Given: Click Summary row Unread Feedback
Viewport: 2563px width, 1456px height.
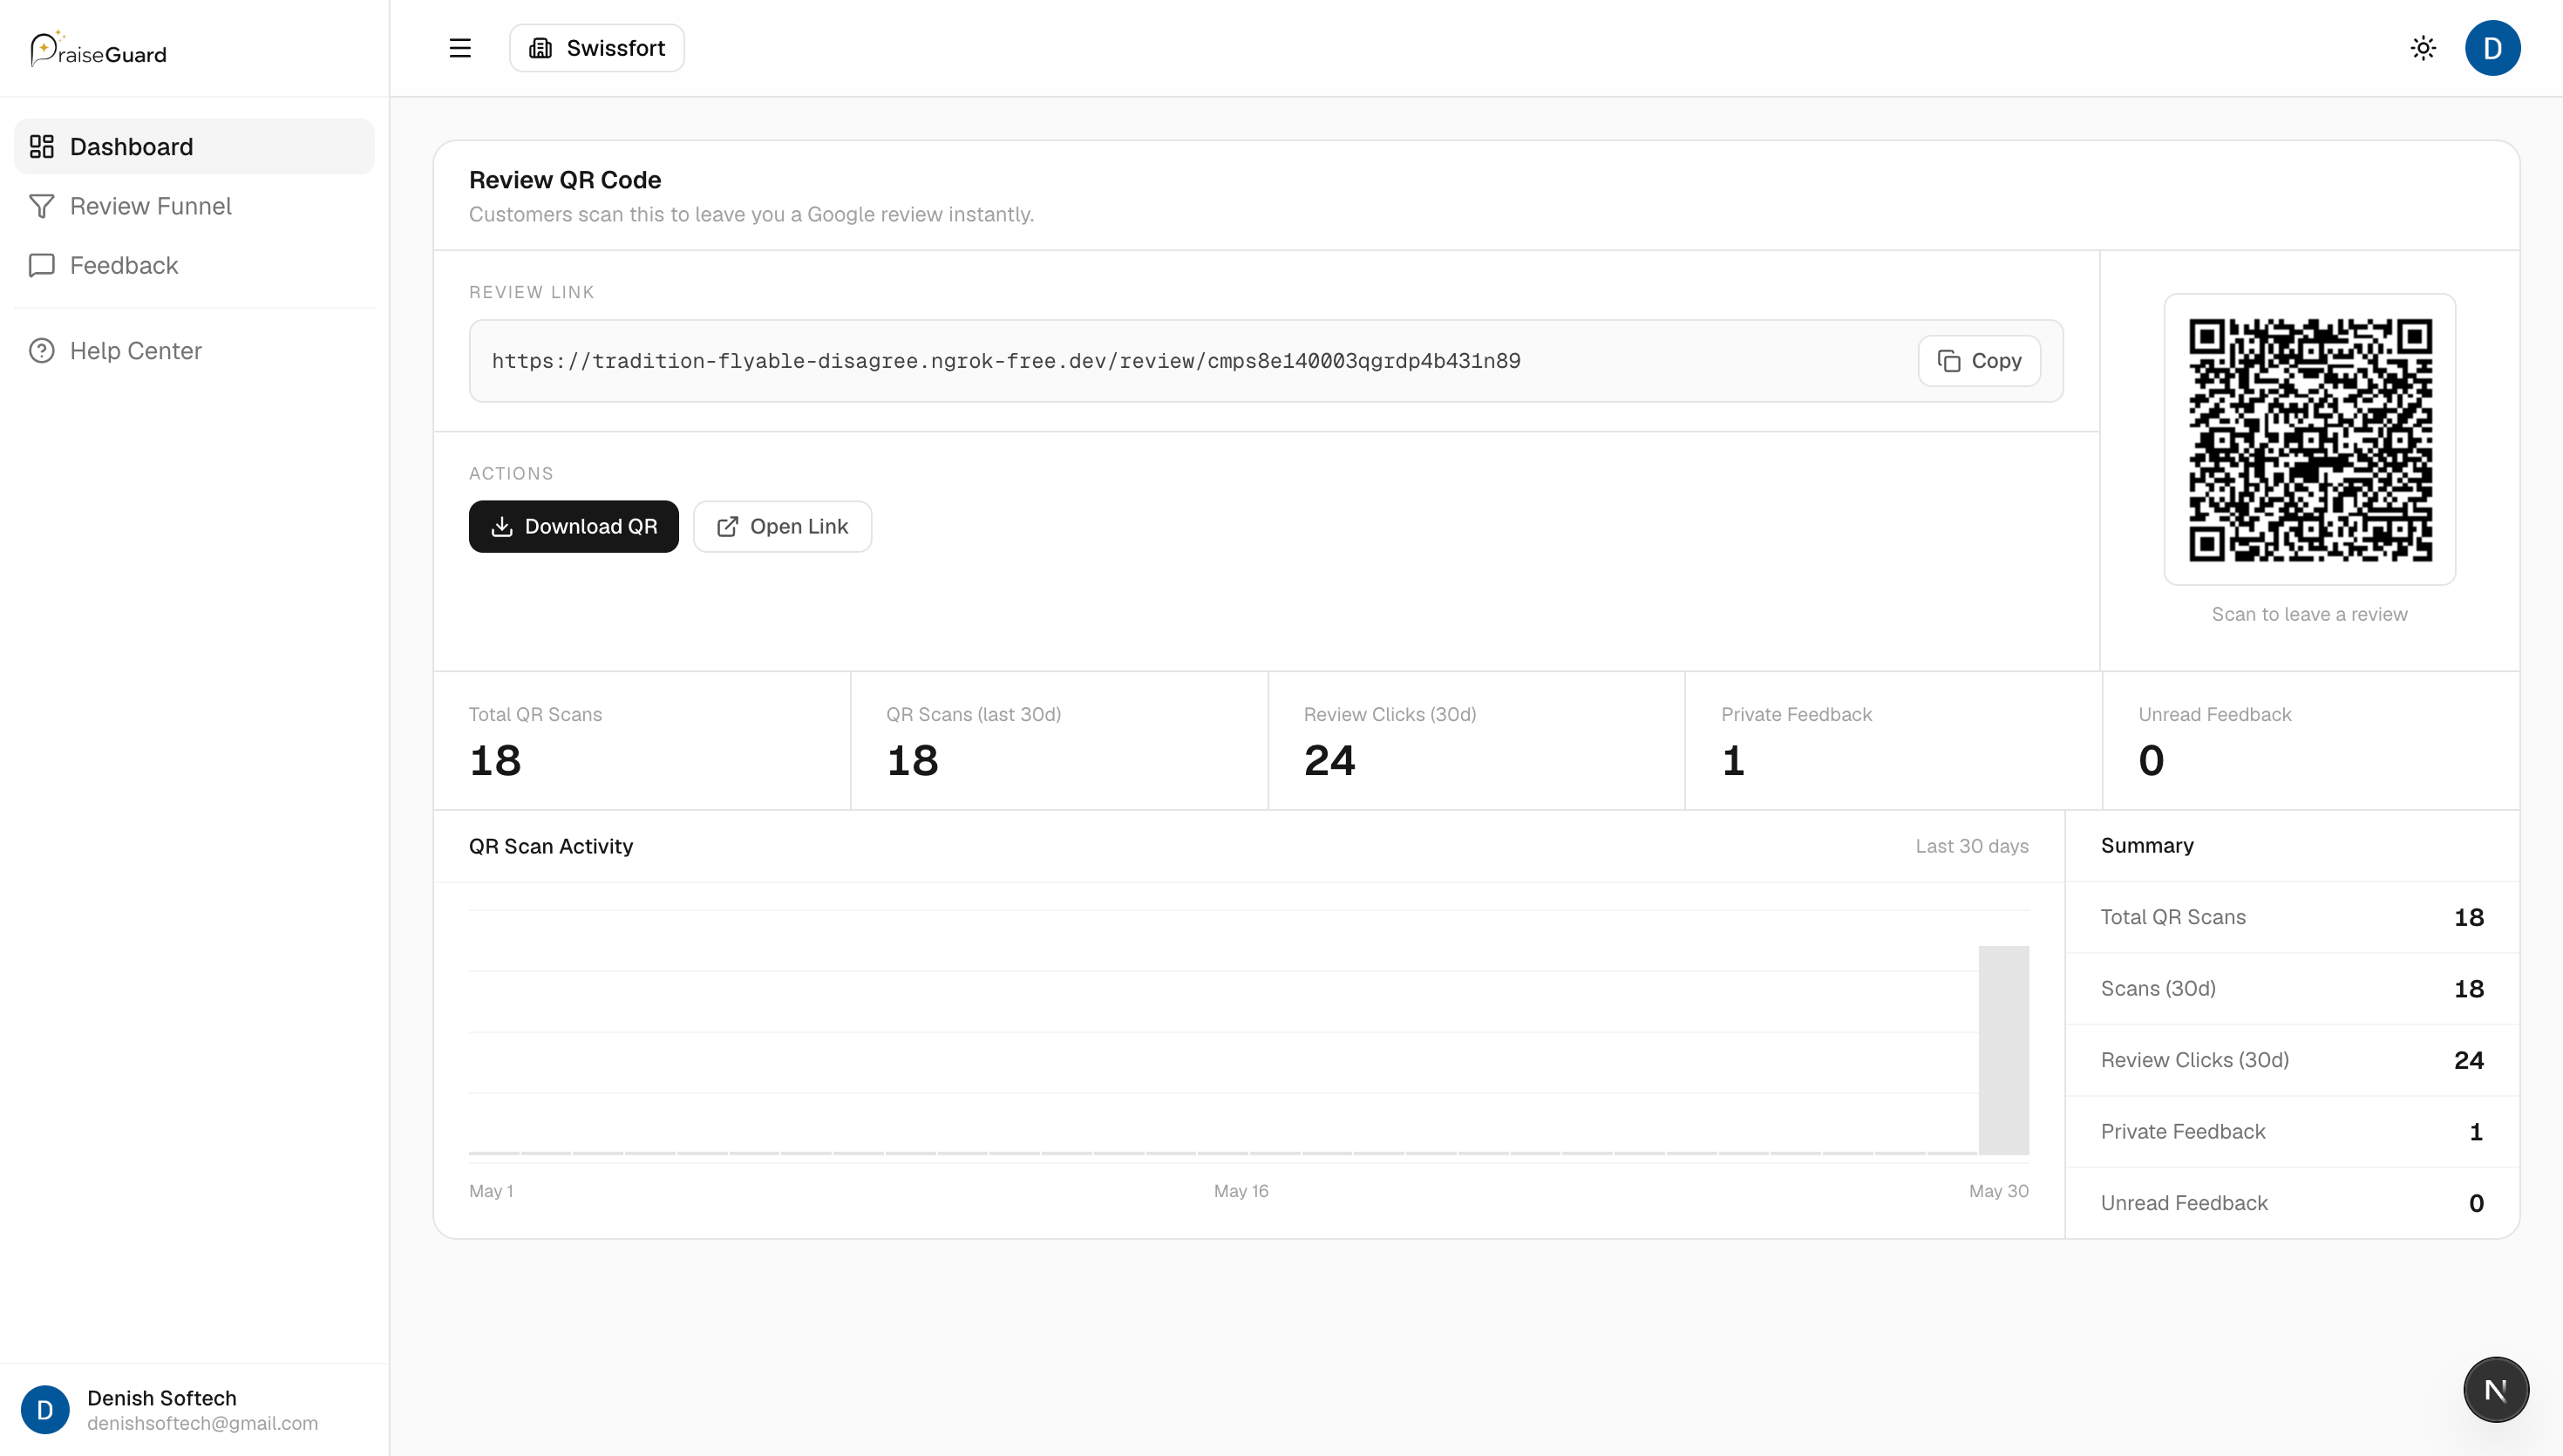Looking at the screenshot, I should pyautogui.click(x=2292, y=1203).
